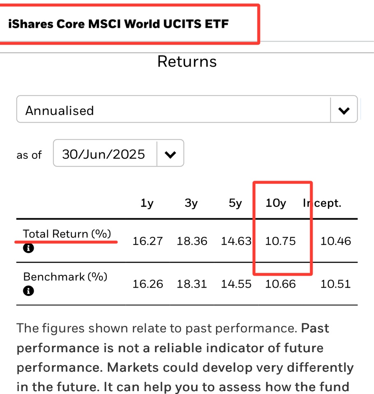Viewport: 374px width, 394px height.
Task: Click the chevron on the Annualised dropdown
Action: pyautogui.click(x=344, y=110)
